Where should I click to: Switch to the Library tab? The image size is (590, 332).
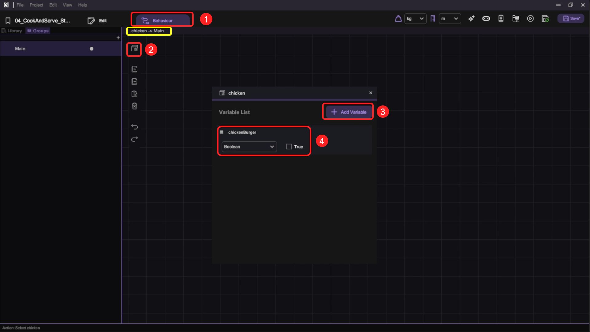point(12,31)
